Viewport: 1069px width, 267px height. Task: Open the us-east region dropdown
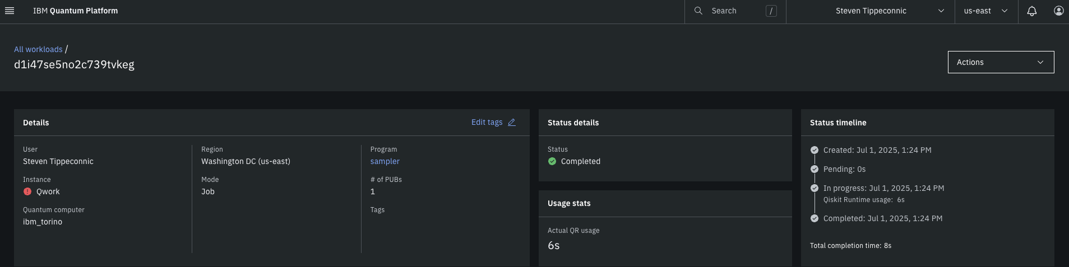pos(987,11)
